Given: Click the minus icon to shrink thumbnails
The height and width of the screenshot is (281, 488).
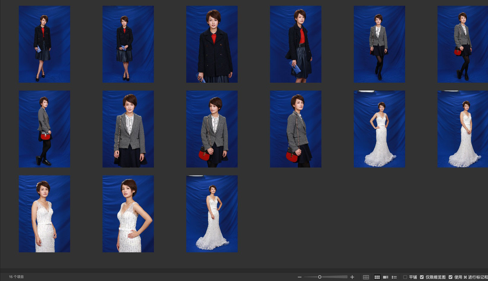Looking at the screenshot, I should 299,277.
